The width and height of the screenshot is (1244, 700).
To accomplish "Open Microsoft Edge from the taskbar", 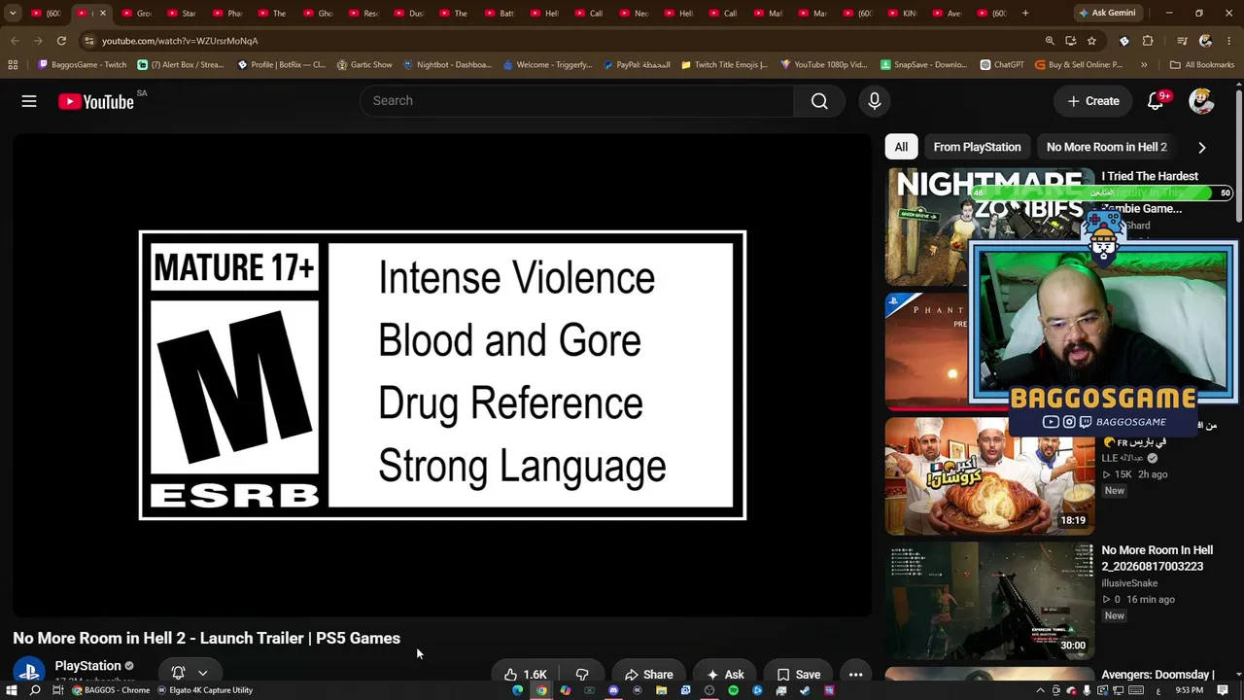I will (x=518, y=690).
